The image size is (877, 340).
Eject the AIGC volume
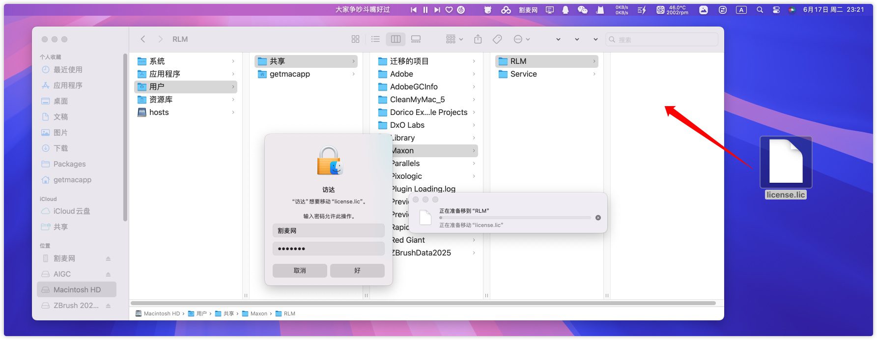point(108,274)
